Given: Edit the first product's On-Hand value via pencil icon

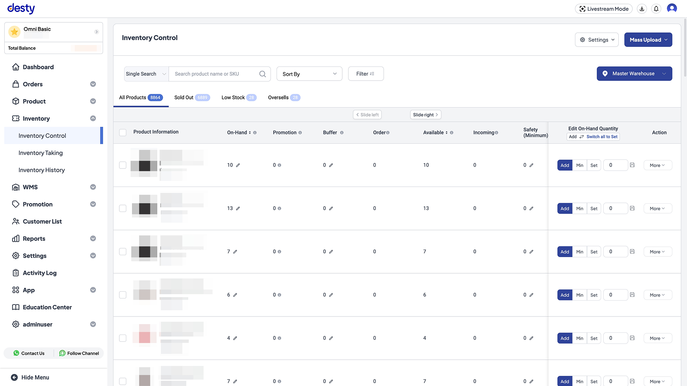Looking at the screenshot, I should coord(239,165).
